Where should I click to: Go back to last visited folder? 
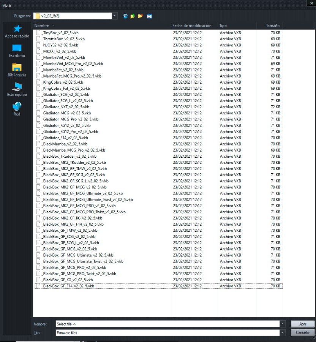pos(125,16)
